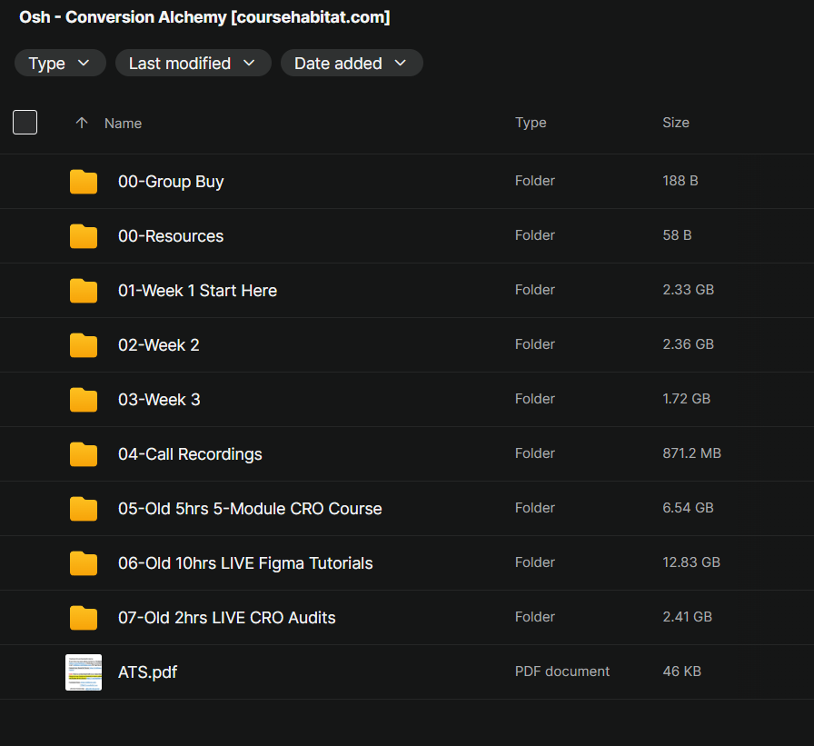
Task: Click the 12.83 GB size value
Action: pos(691,562)
